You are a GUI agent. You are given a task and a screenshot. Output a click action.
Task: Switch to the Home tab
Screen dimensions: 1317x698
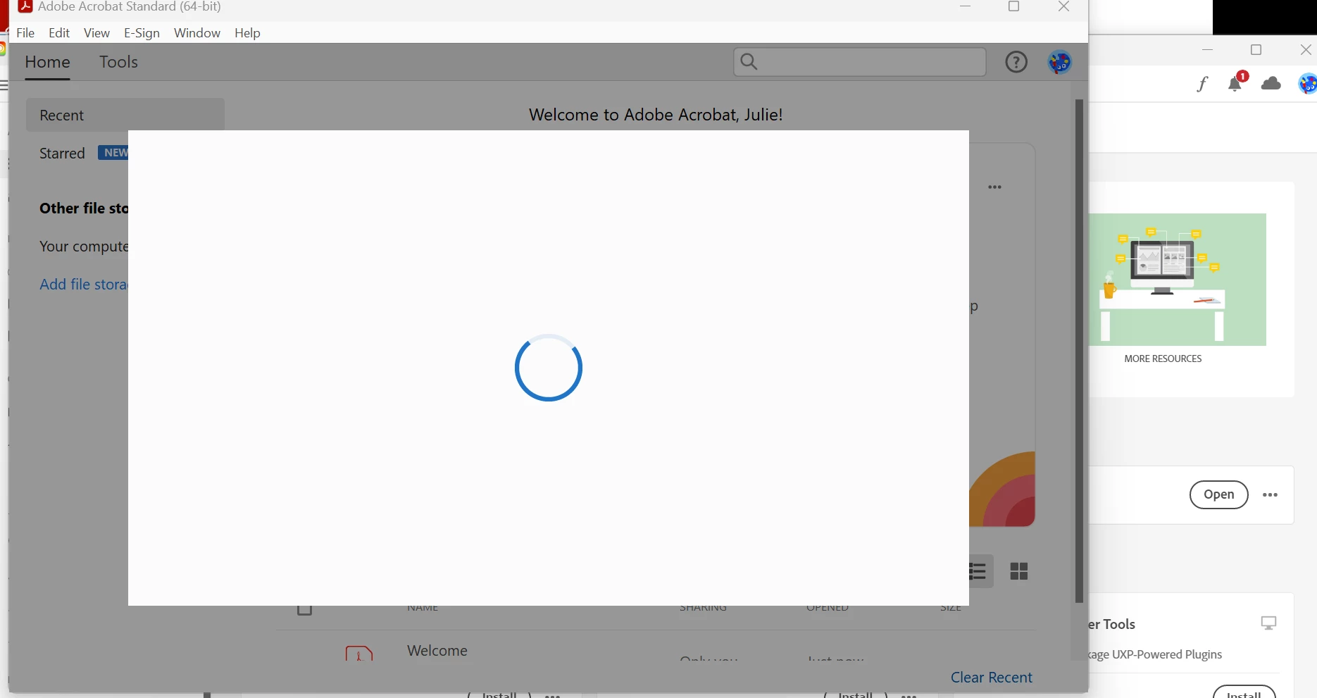coord(47,62)
